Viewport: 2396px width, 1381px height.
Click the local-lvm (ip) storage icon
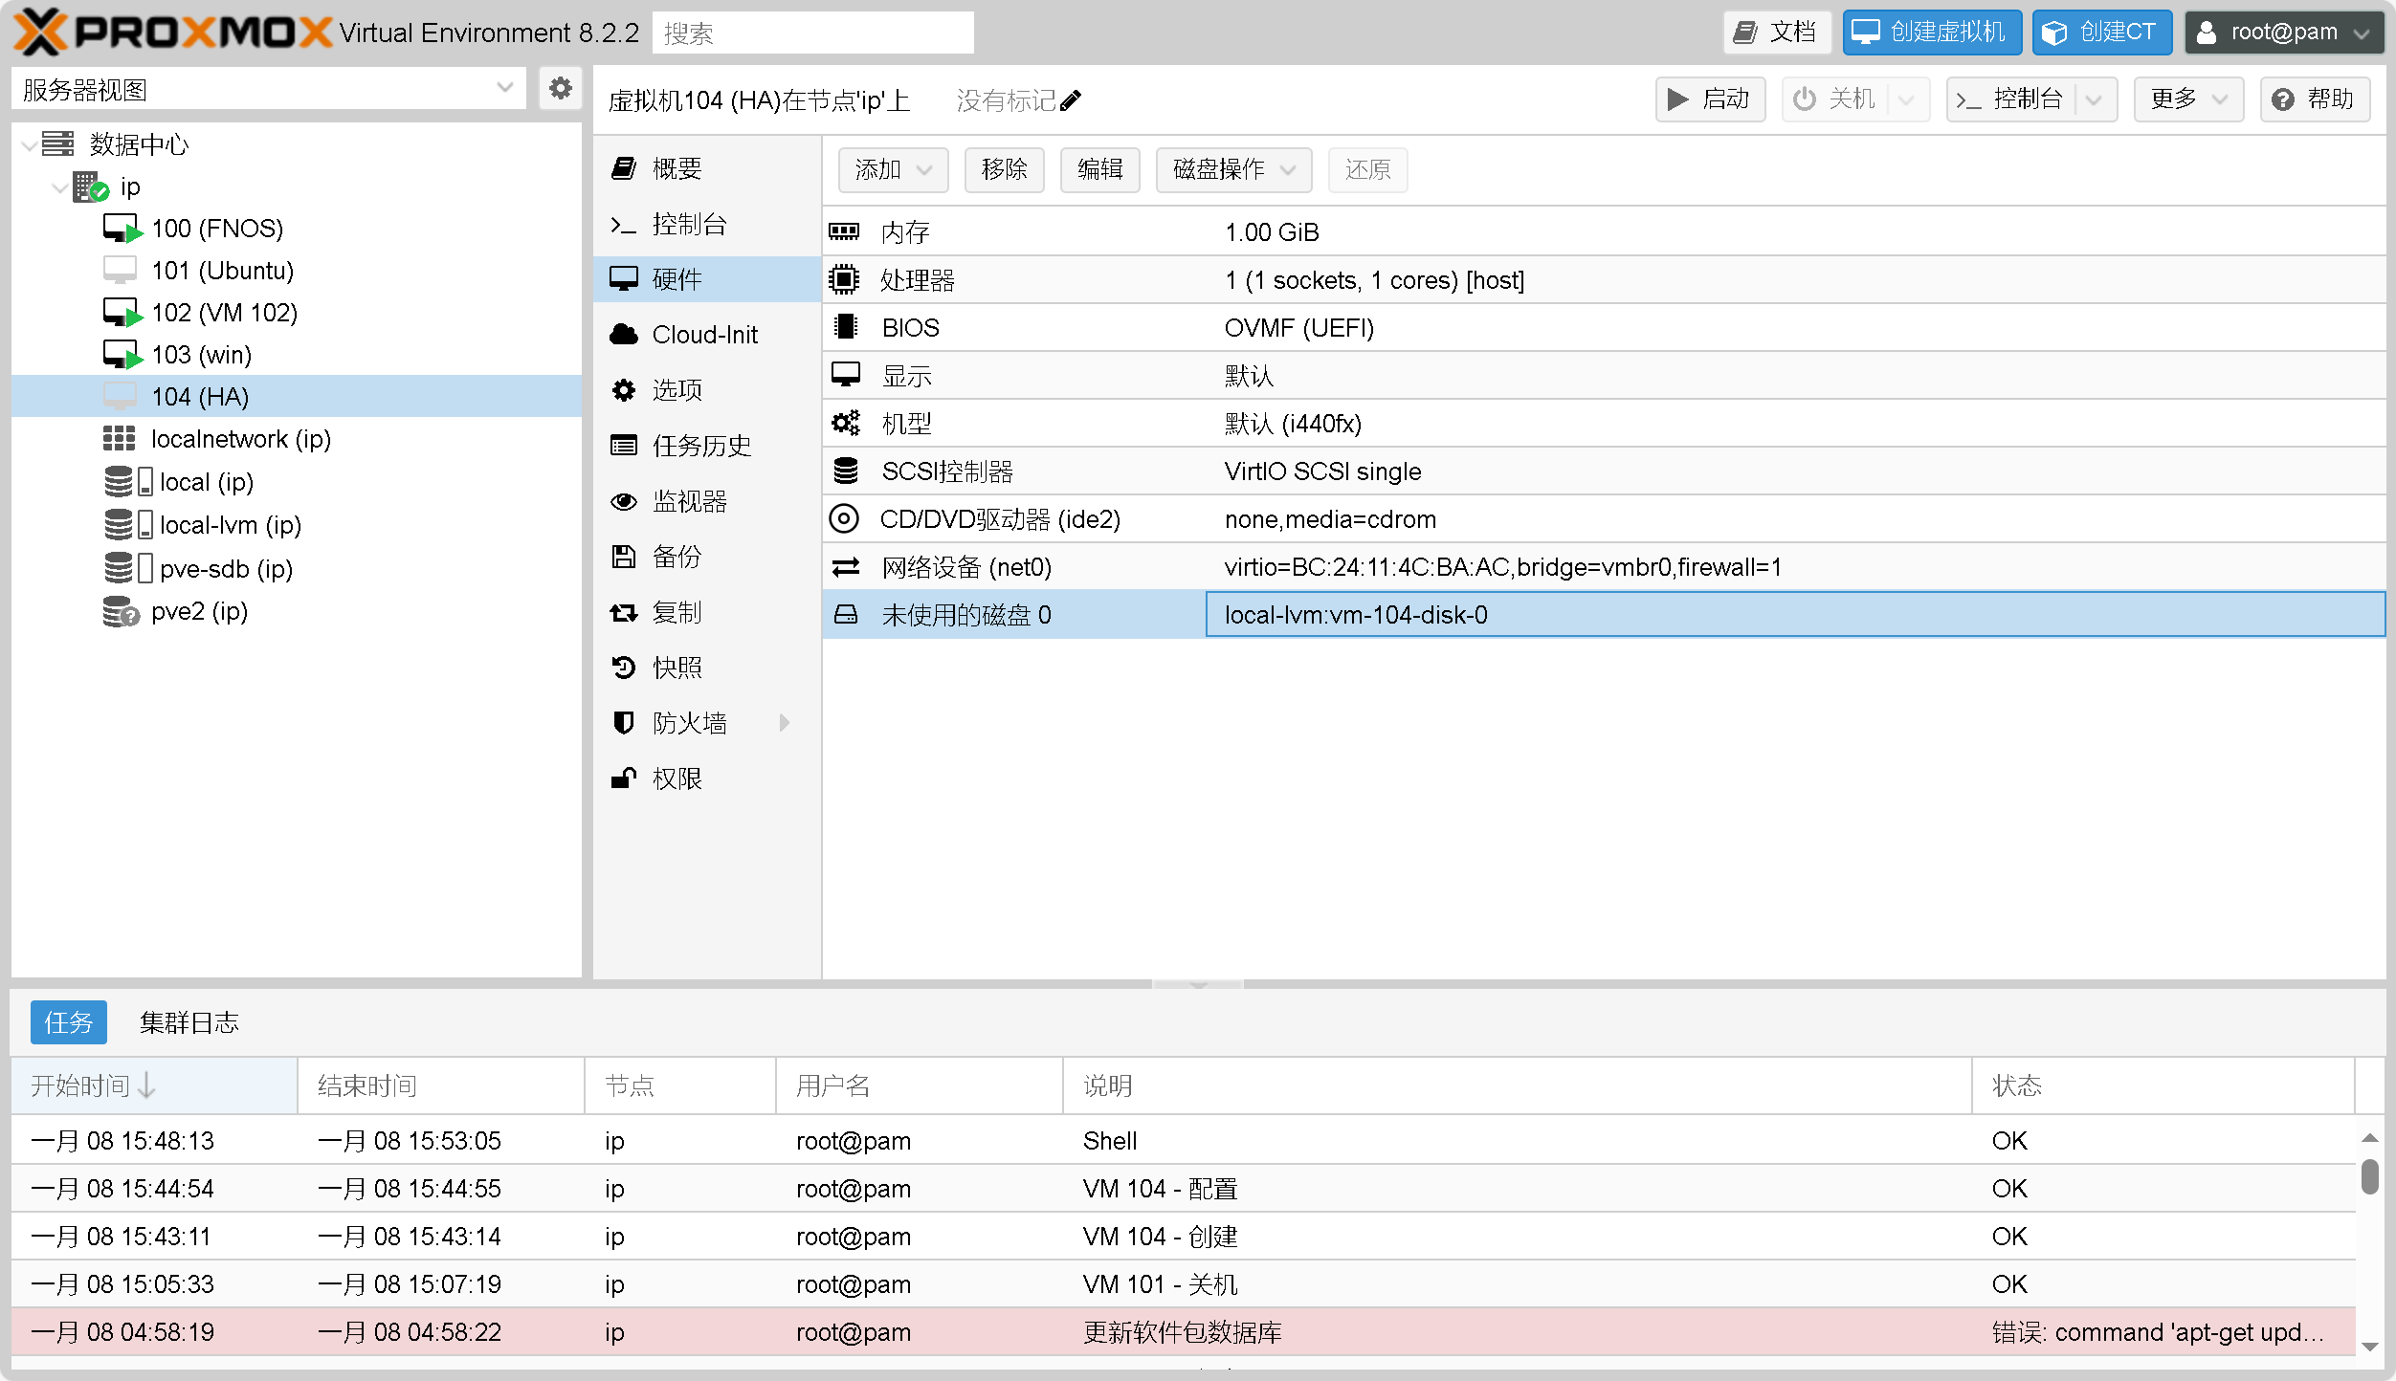tap(128, 524)
